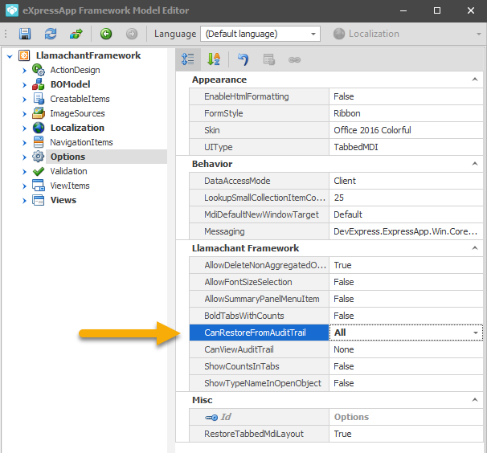
Task: Click the AllowDeleteNonAggregatedO... True value
Action: point(406,265)
